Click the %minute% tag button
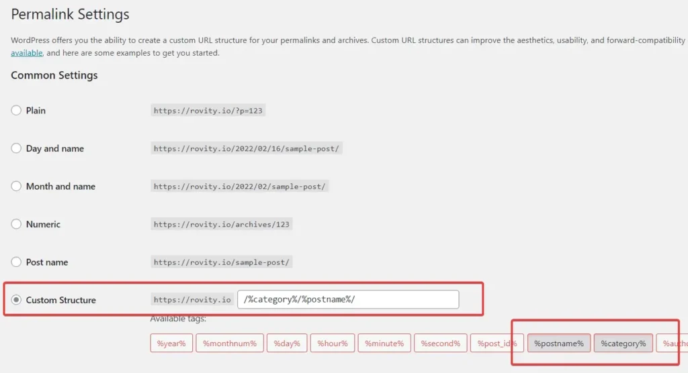This screenshot has height=373, width=688. click(384, 343)
